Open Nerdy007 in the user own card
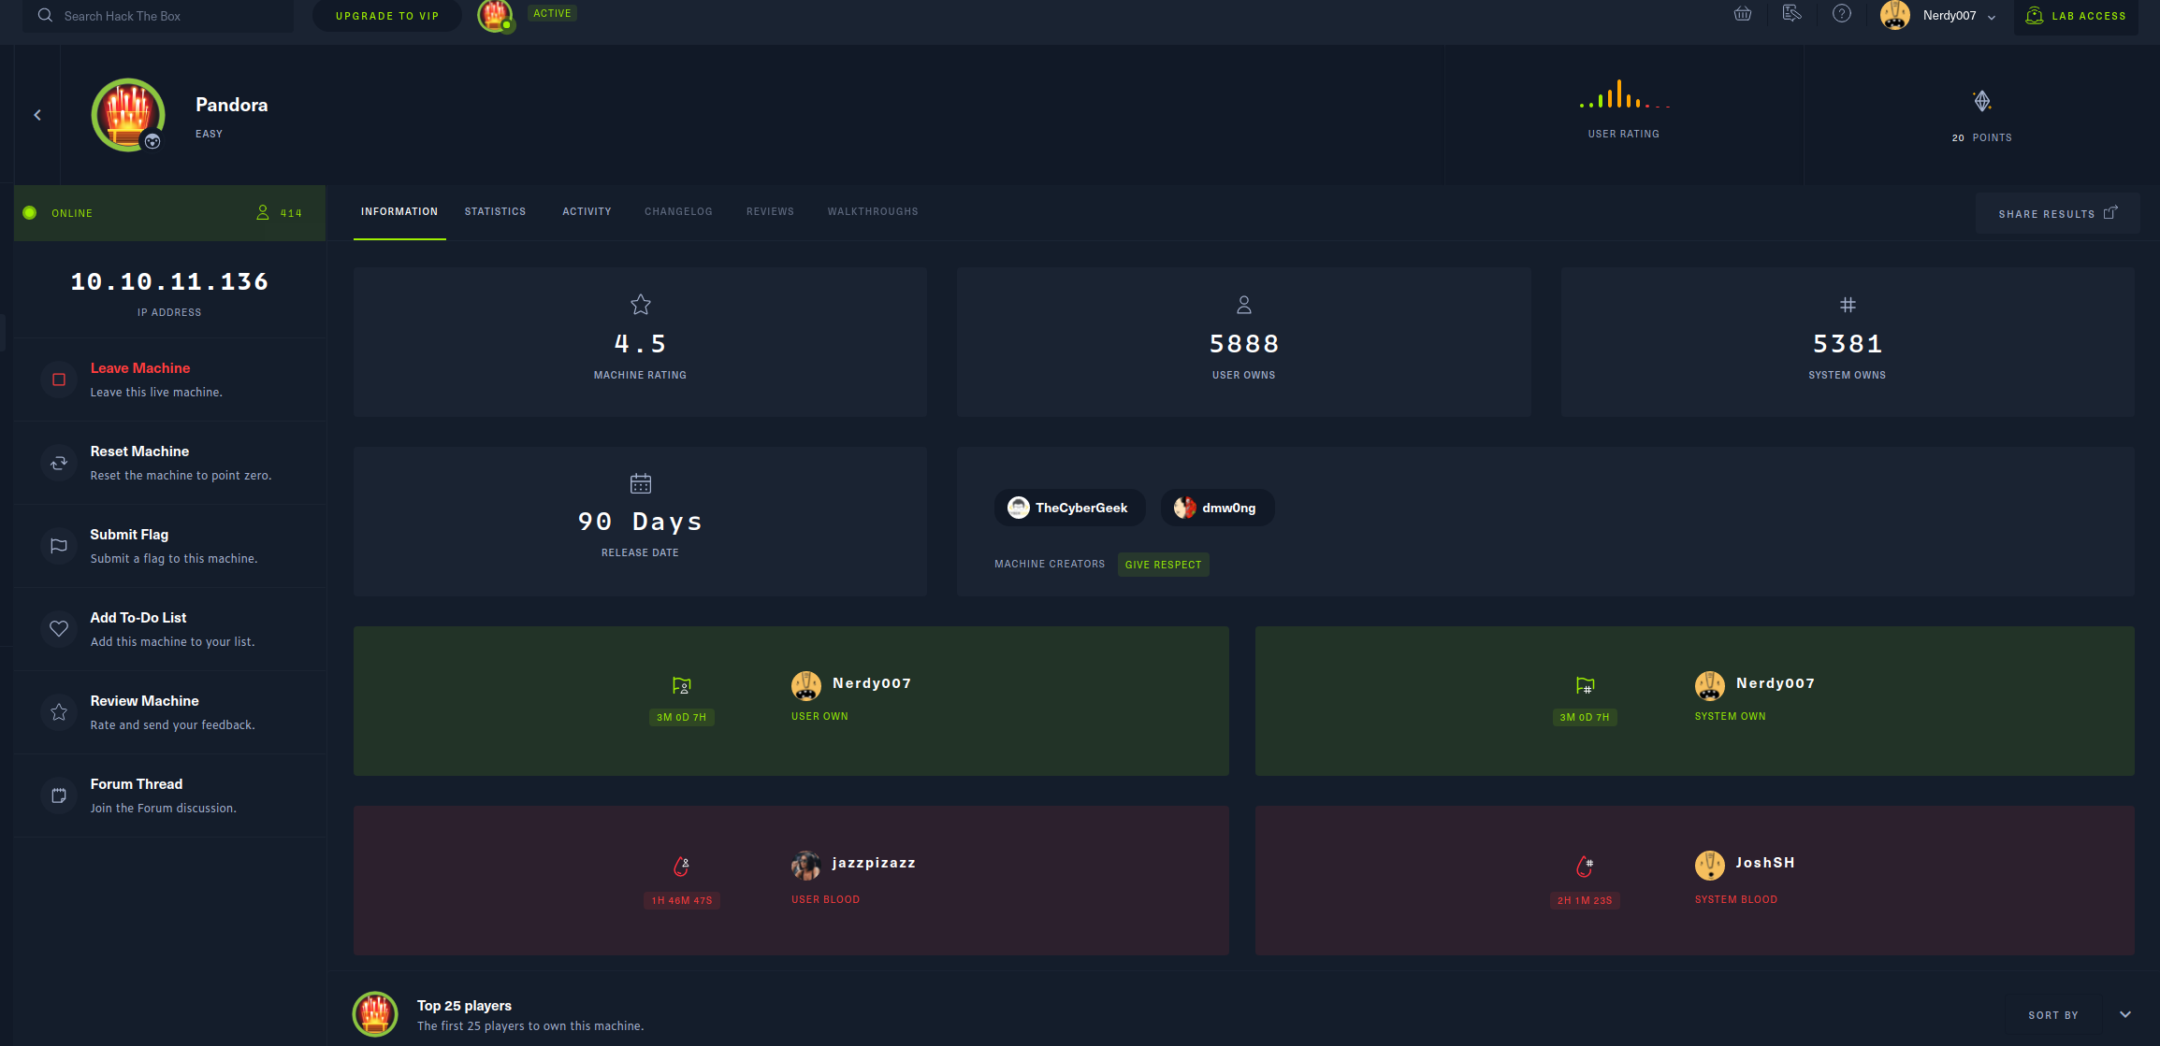The width and height of the screenshot is (2160, 1046). coord(872,683)
